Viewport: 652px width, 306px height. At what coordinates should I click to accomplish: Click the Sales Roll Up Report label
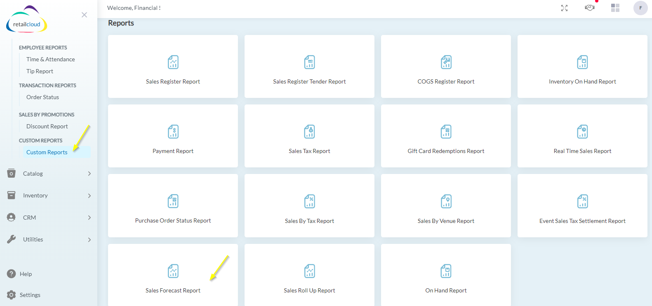click(x=309, y=290)
